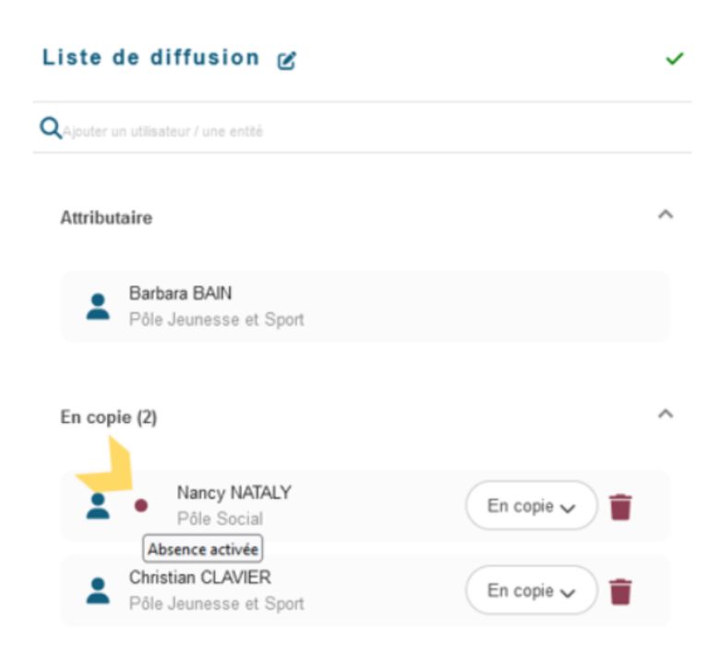Image resolution: width=720 pixels, height=663 pixels.
Task: Click Nancy NATALY's user avatar icon
Action: (x=98, y=506)
